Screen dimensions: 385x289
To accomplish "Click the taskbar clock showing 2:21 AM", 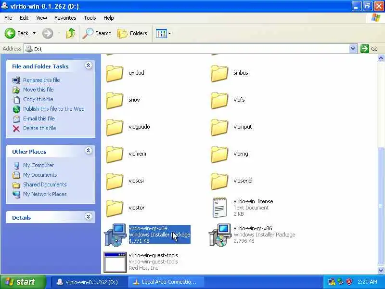I will 367,282.
